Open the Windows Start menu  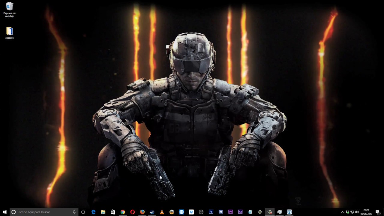[x=5, y=212]
